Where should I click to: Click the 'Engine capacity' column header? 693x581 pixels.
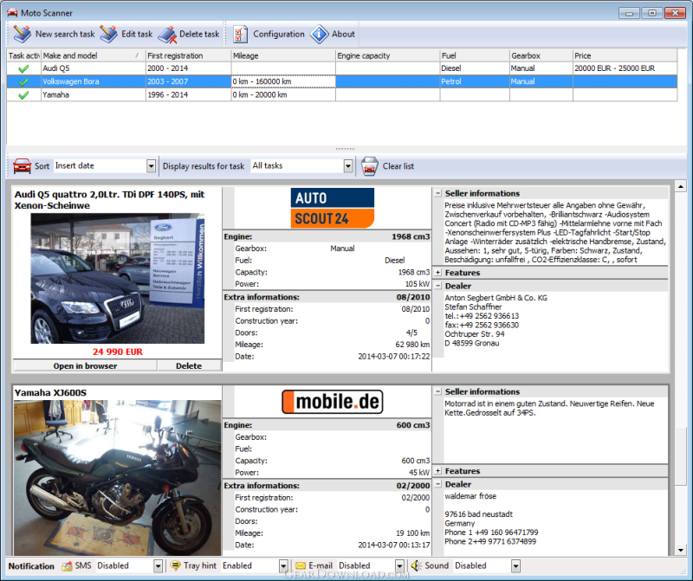coord(387,55)
